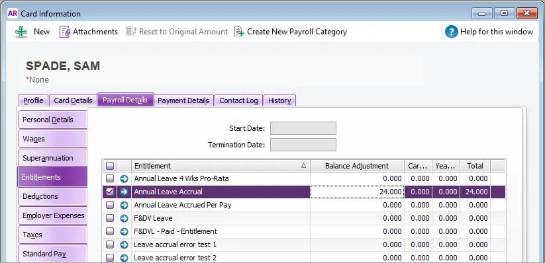Viewport: 545px width, 263px height.
Task: Click the Start Date field
Action: [303, 128]
